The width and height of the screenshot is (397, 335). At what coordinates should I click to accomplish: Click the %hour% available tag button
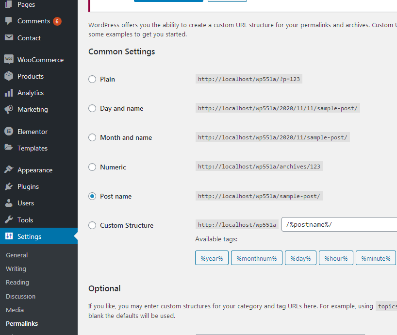click(x=336, y=258)
